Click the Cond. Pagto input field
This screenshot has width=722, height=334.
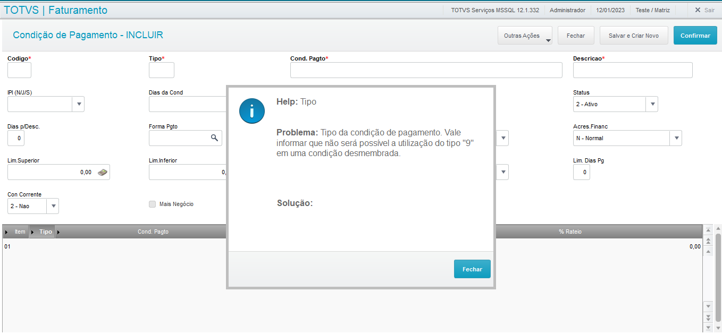[426, 70]
